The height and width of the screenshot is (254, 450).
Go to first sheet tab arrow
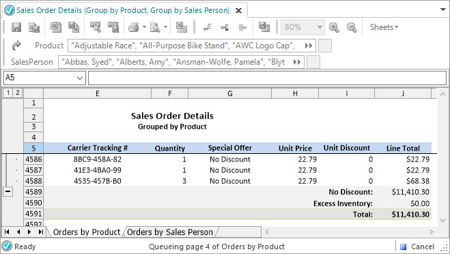pyautogui.click(x=7, y=232)
